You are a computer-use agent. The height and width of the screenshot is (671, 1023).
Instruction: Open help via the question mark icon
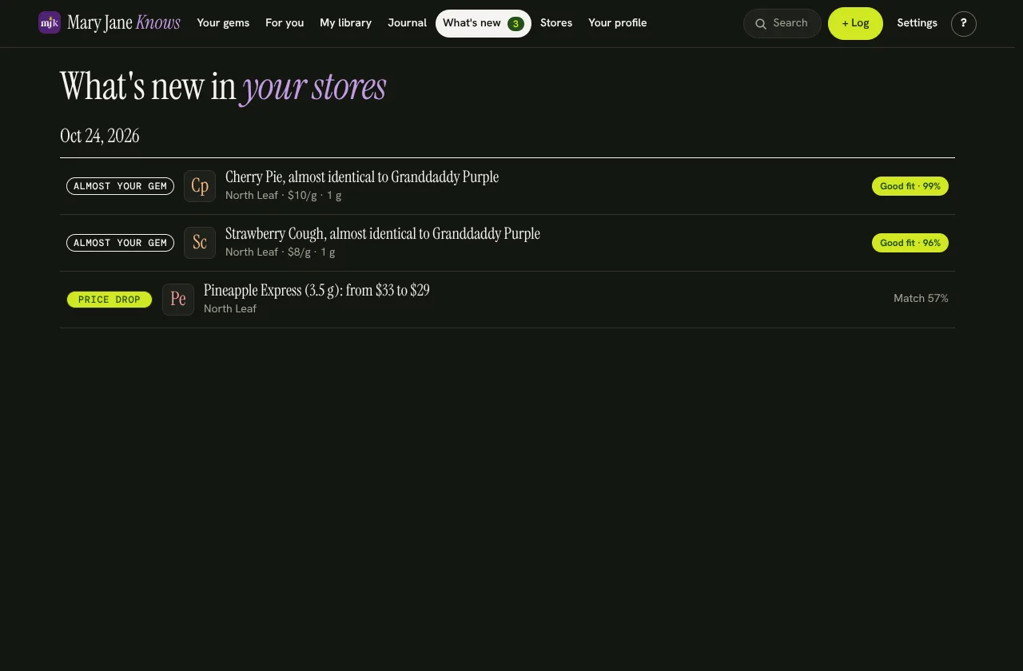[964, 23]
